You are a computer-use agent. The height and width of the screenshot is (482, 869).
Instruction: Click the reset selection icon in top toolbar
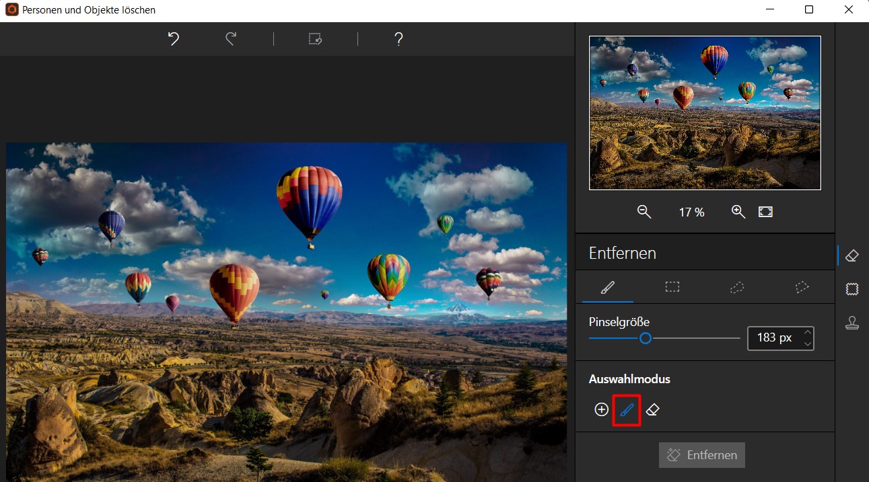(316, 39)
